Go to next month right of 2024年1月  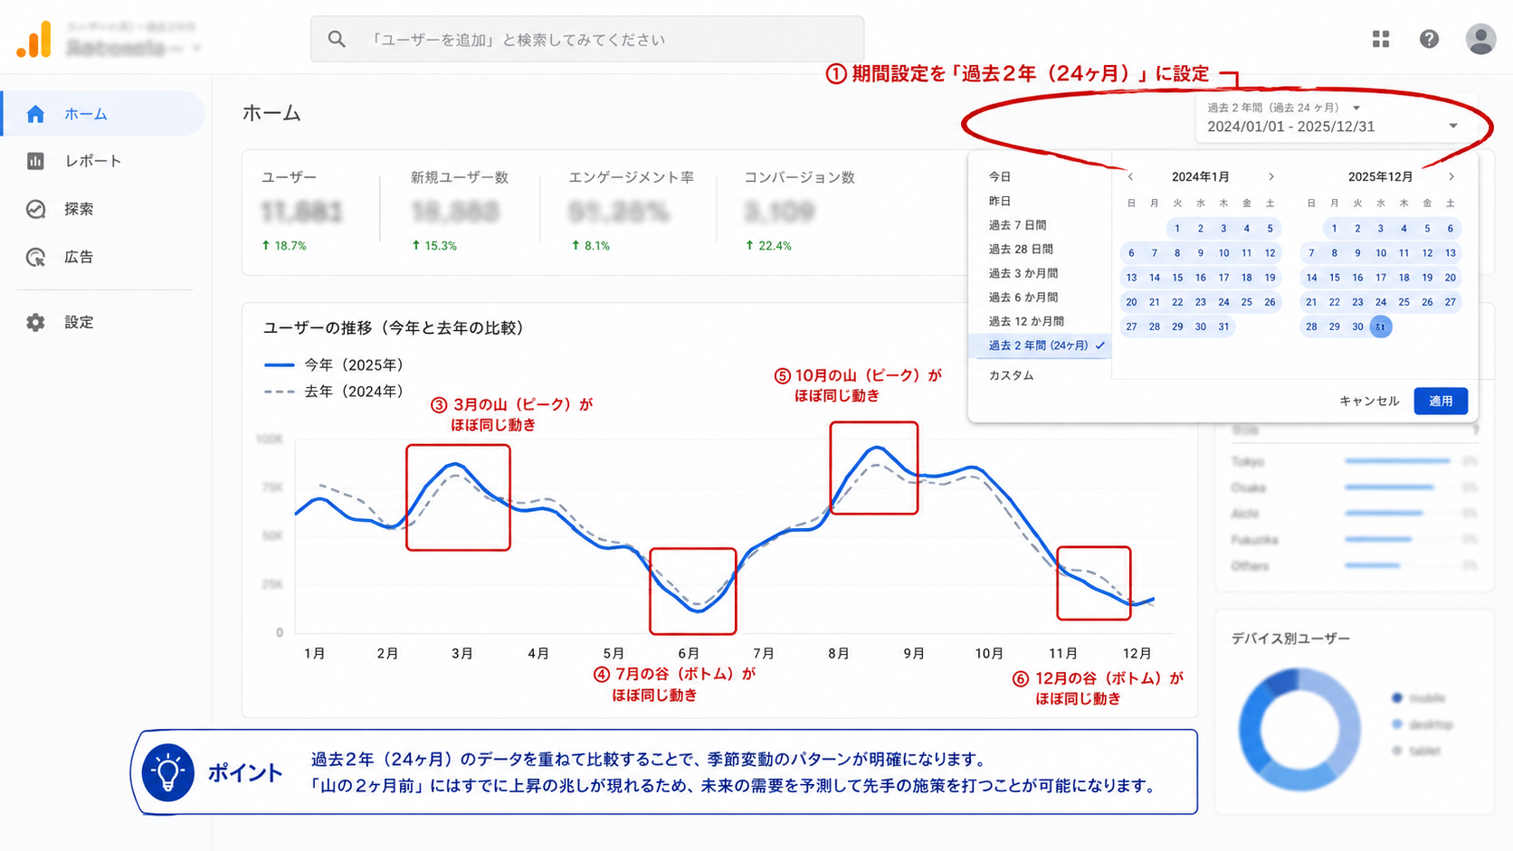pos(1270,177)
